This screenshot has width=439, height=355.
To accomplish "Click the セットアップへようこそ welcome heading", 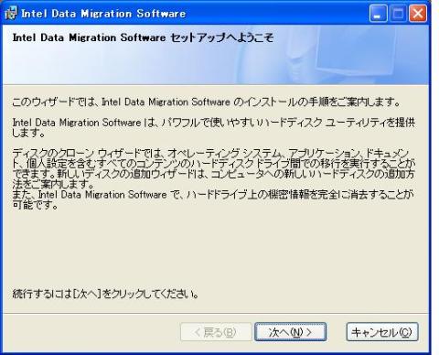I will (143, 38).
